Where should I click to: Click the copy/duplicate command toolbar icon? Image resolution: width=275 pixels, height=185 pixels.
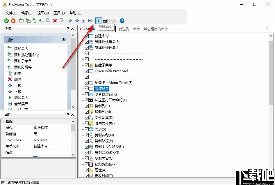(47, 20)
